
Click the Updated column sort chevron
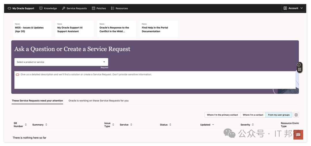click(x=213, y=125)
